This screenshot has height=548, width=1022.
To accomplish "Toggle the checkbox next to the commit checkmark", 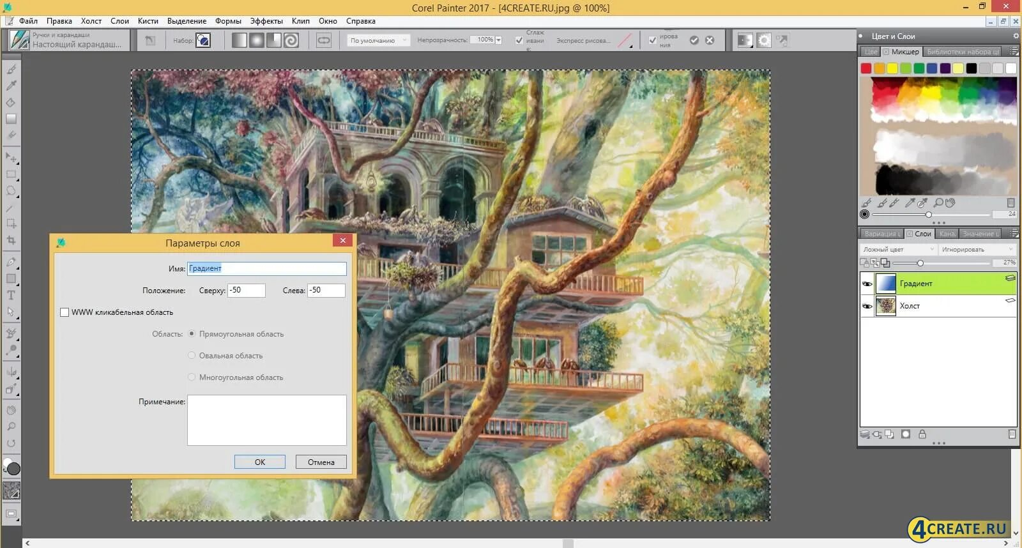I will [652, 40].
